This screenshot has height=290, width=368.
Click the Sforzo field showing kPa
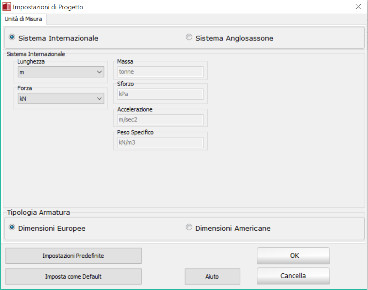[x=160, y=94]
